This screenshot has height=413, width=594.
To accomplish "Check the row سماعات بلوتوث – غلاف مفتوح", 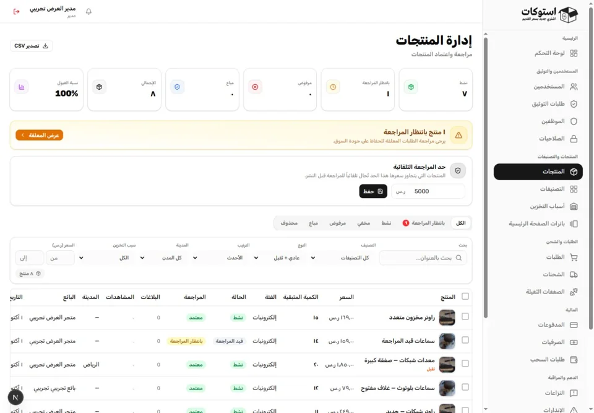I will click(465, 387).
